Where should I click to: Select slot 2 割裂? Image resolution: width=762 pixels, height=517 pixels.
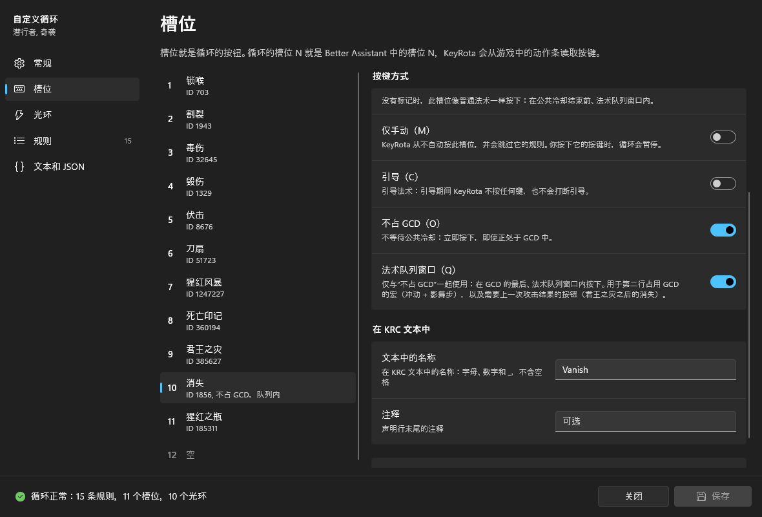258,119
